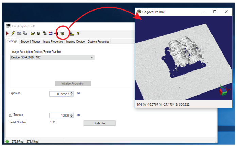Click the Serial Number value 10C
This screenshot has width=237, height=146.
(x=52, y=122)
